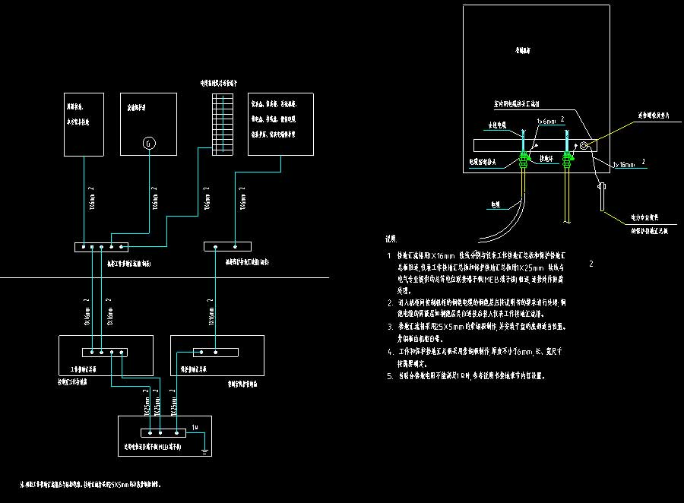The width and height of the screenshot is (684, 503).
Task: Click the horizontal '1×6mm' label inside the cabinet
Action: click(550, 121)
